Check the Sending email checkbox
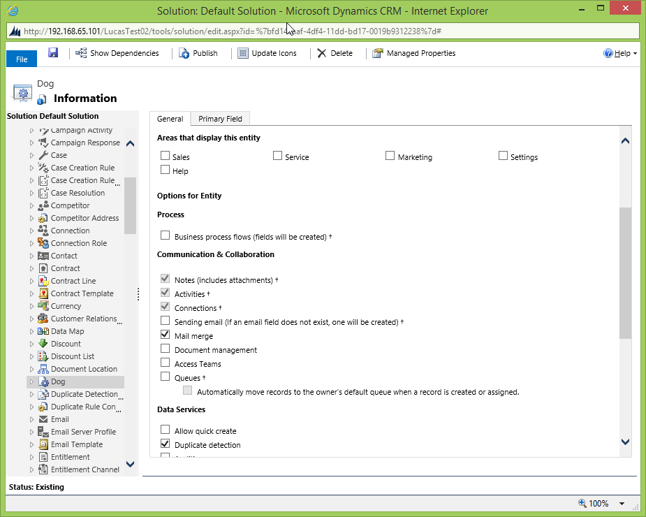 click(x=166, y=321)
